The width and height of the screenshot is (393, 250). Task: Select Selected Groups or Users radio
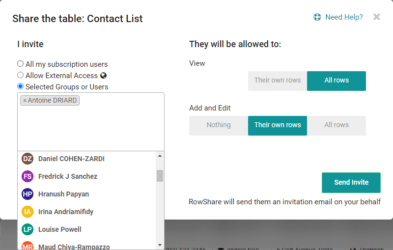click(20, 86)
